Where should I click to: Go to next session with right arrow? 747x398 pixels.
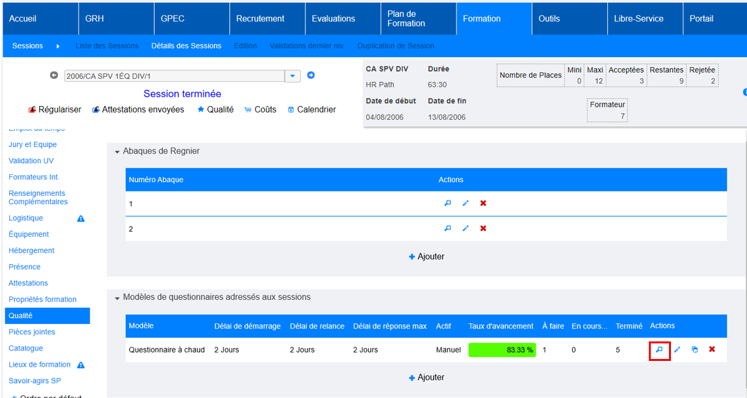(311, 75)
